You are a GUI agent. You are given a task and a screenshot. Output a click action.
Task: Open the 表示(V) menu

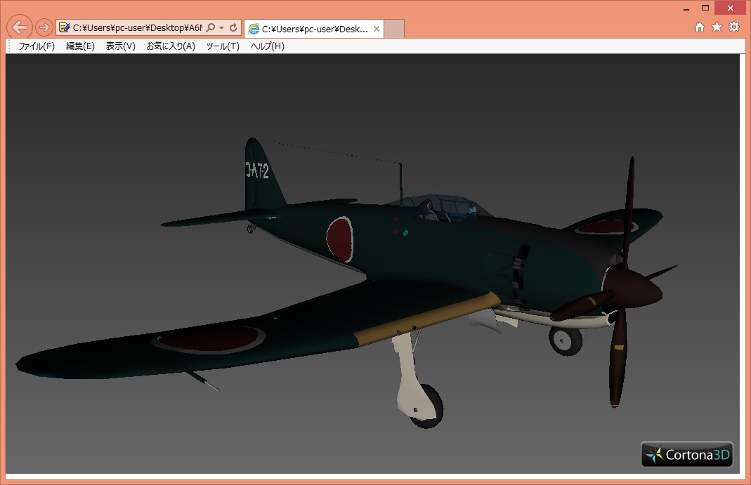pos(120,46)
